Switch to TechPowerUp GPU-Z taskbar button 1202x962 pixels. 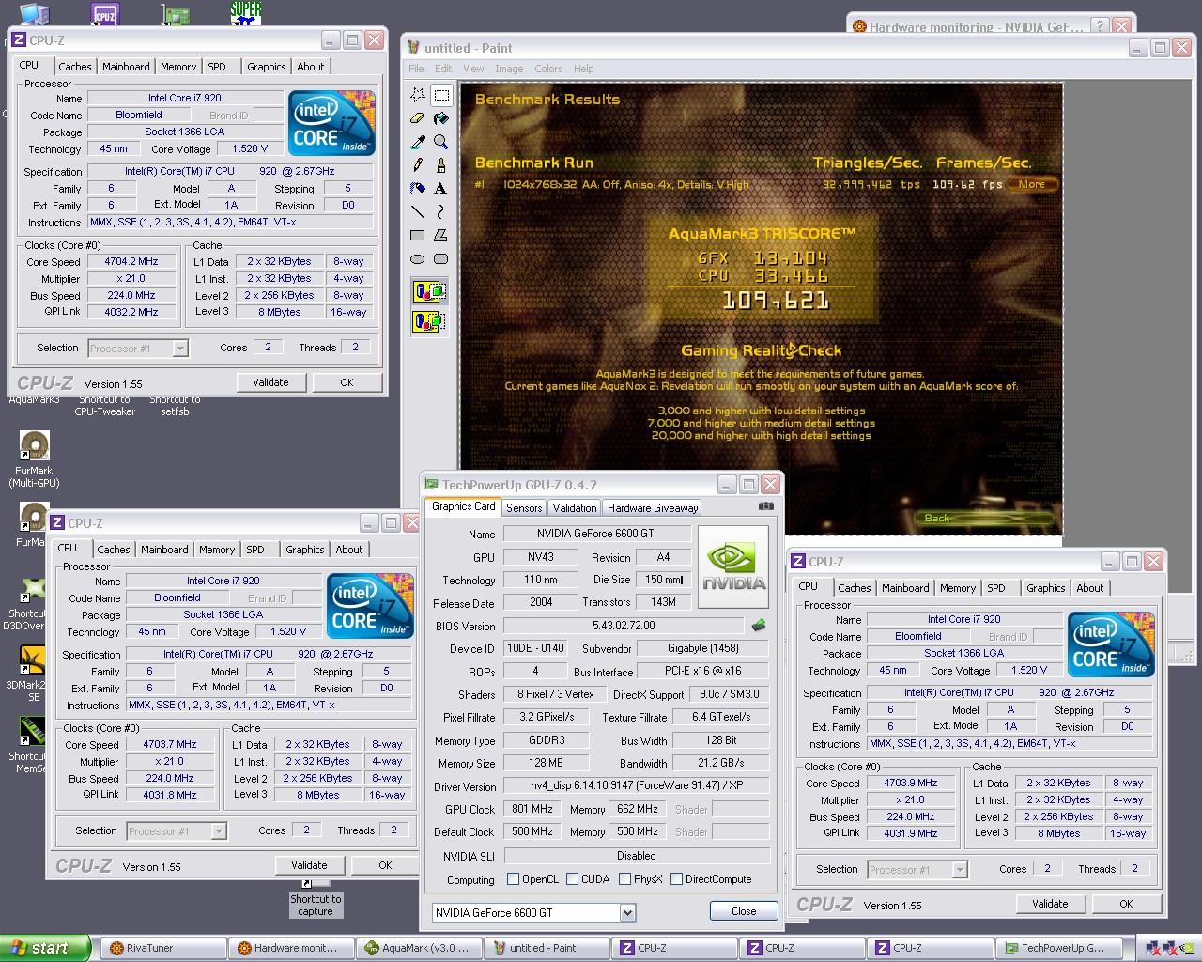[1063, 948]
